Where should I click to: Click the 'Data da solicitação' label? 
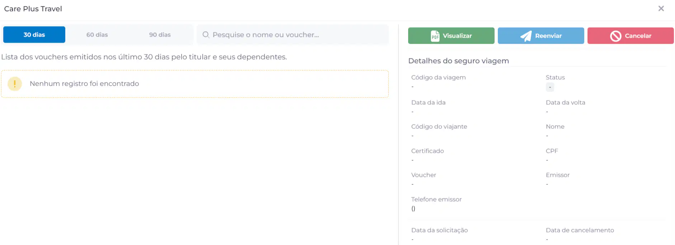pos(439,230)
